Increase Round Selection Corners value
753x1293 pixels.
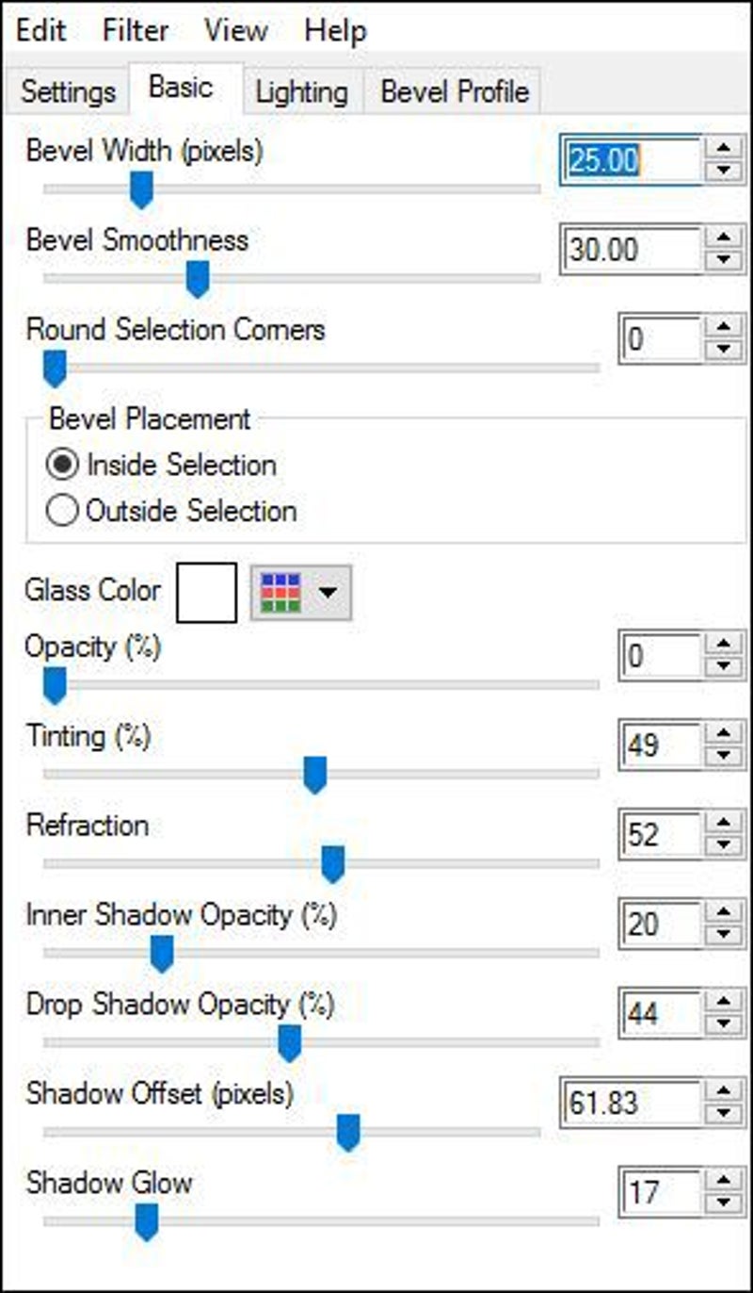(722, 327)
